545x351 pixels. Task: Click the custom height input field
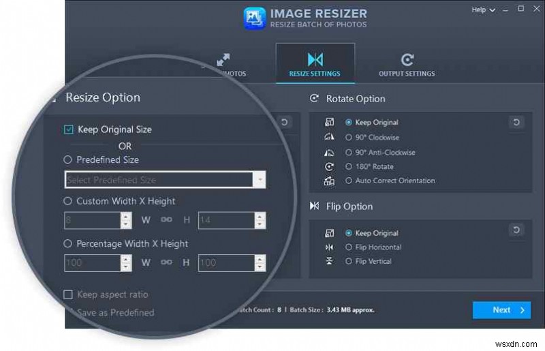[x=226, y=220]
